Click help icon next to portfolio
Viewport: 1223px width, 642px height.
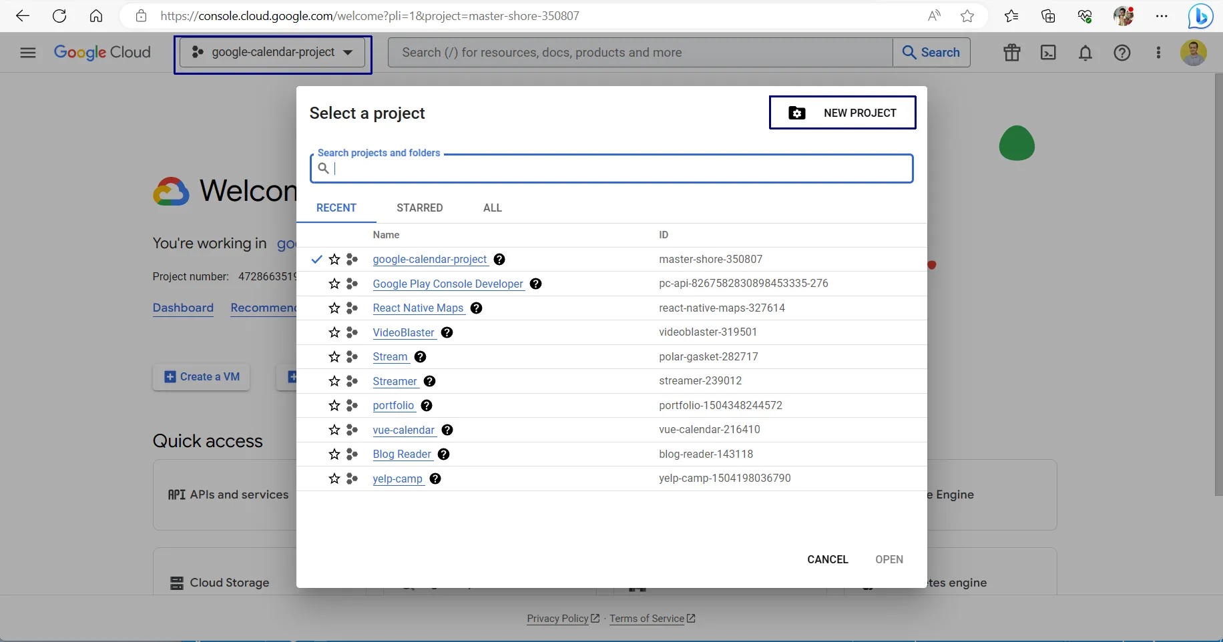[427, 406]
